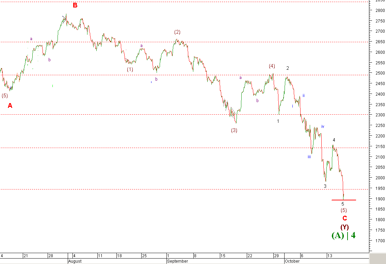Click the blue ii subwave label
This screenshot has height=264, width=386.
[x=304, y=96]
